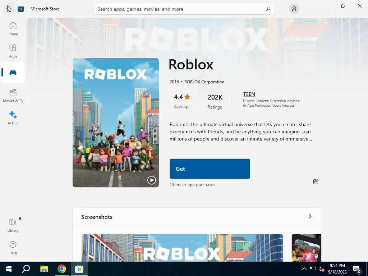The height and width of the screenshot is (276, 368).
Task: Open network status tray icon
Action: click(x=313, y=269)
